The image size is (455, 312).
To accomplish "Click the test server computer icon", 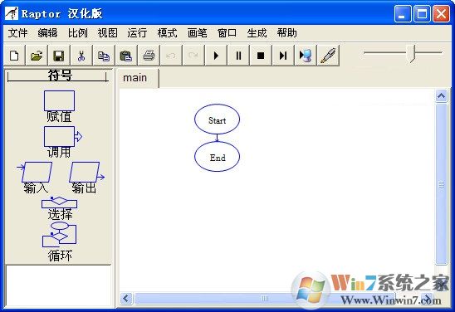I will click(x=306, y=55).
